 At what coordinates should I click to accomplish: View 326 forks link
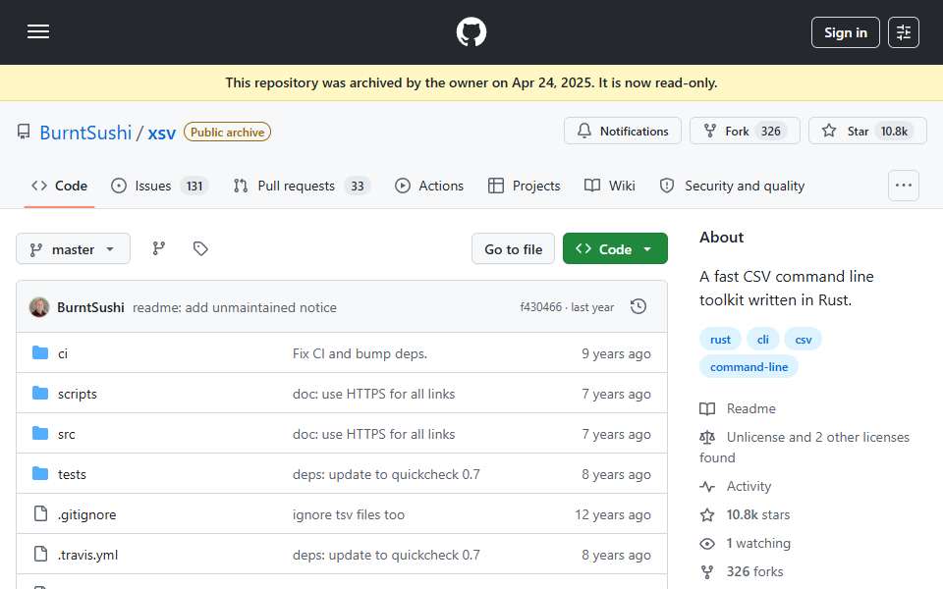coord(742,571)
